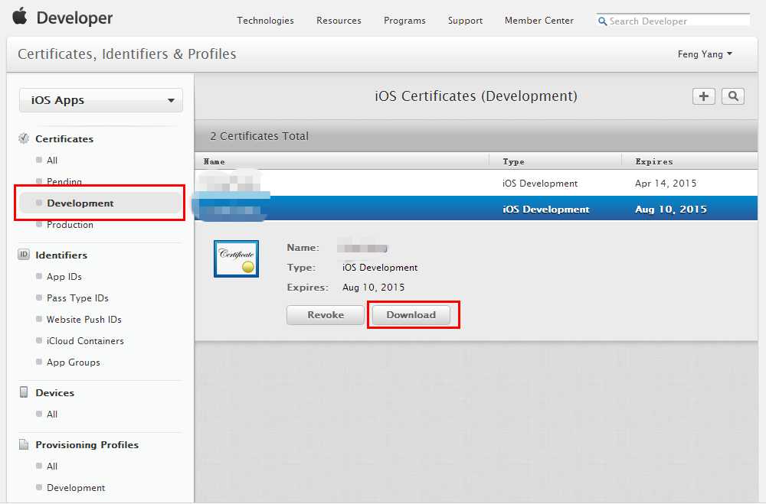Click the Apple logo icon

coord(20,16)
